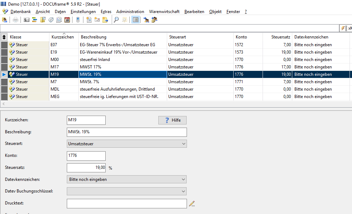Click the note assign to users icon
The height and width of the screenshot is (214, 352).
154,20
